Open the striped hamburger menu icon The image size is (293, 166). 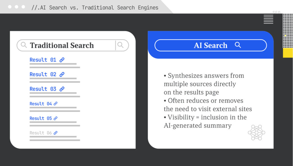[x=268, y=19]
